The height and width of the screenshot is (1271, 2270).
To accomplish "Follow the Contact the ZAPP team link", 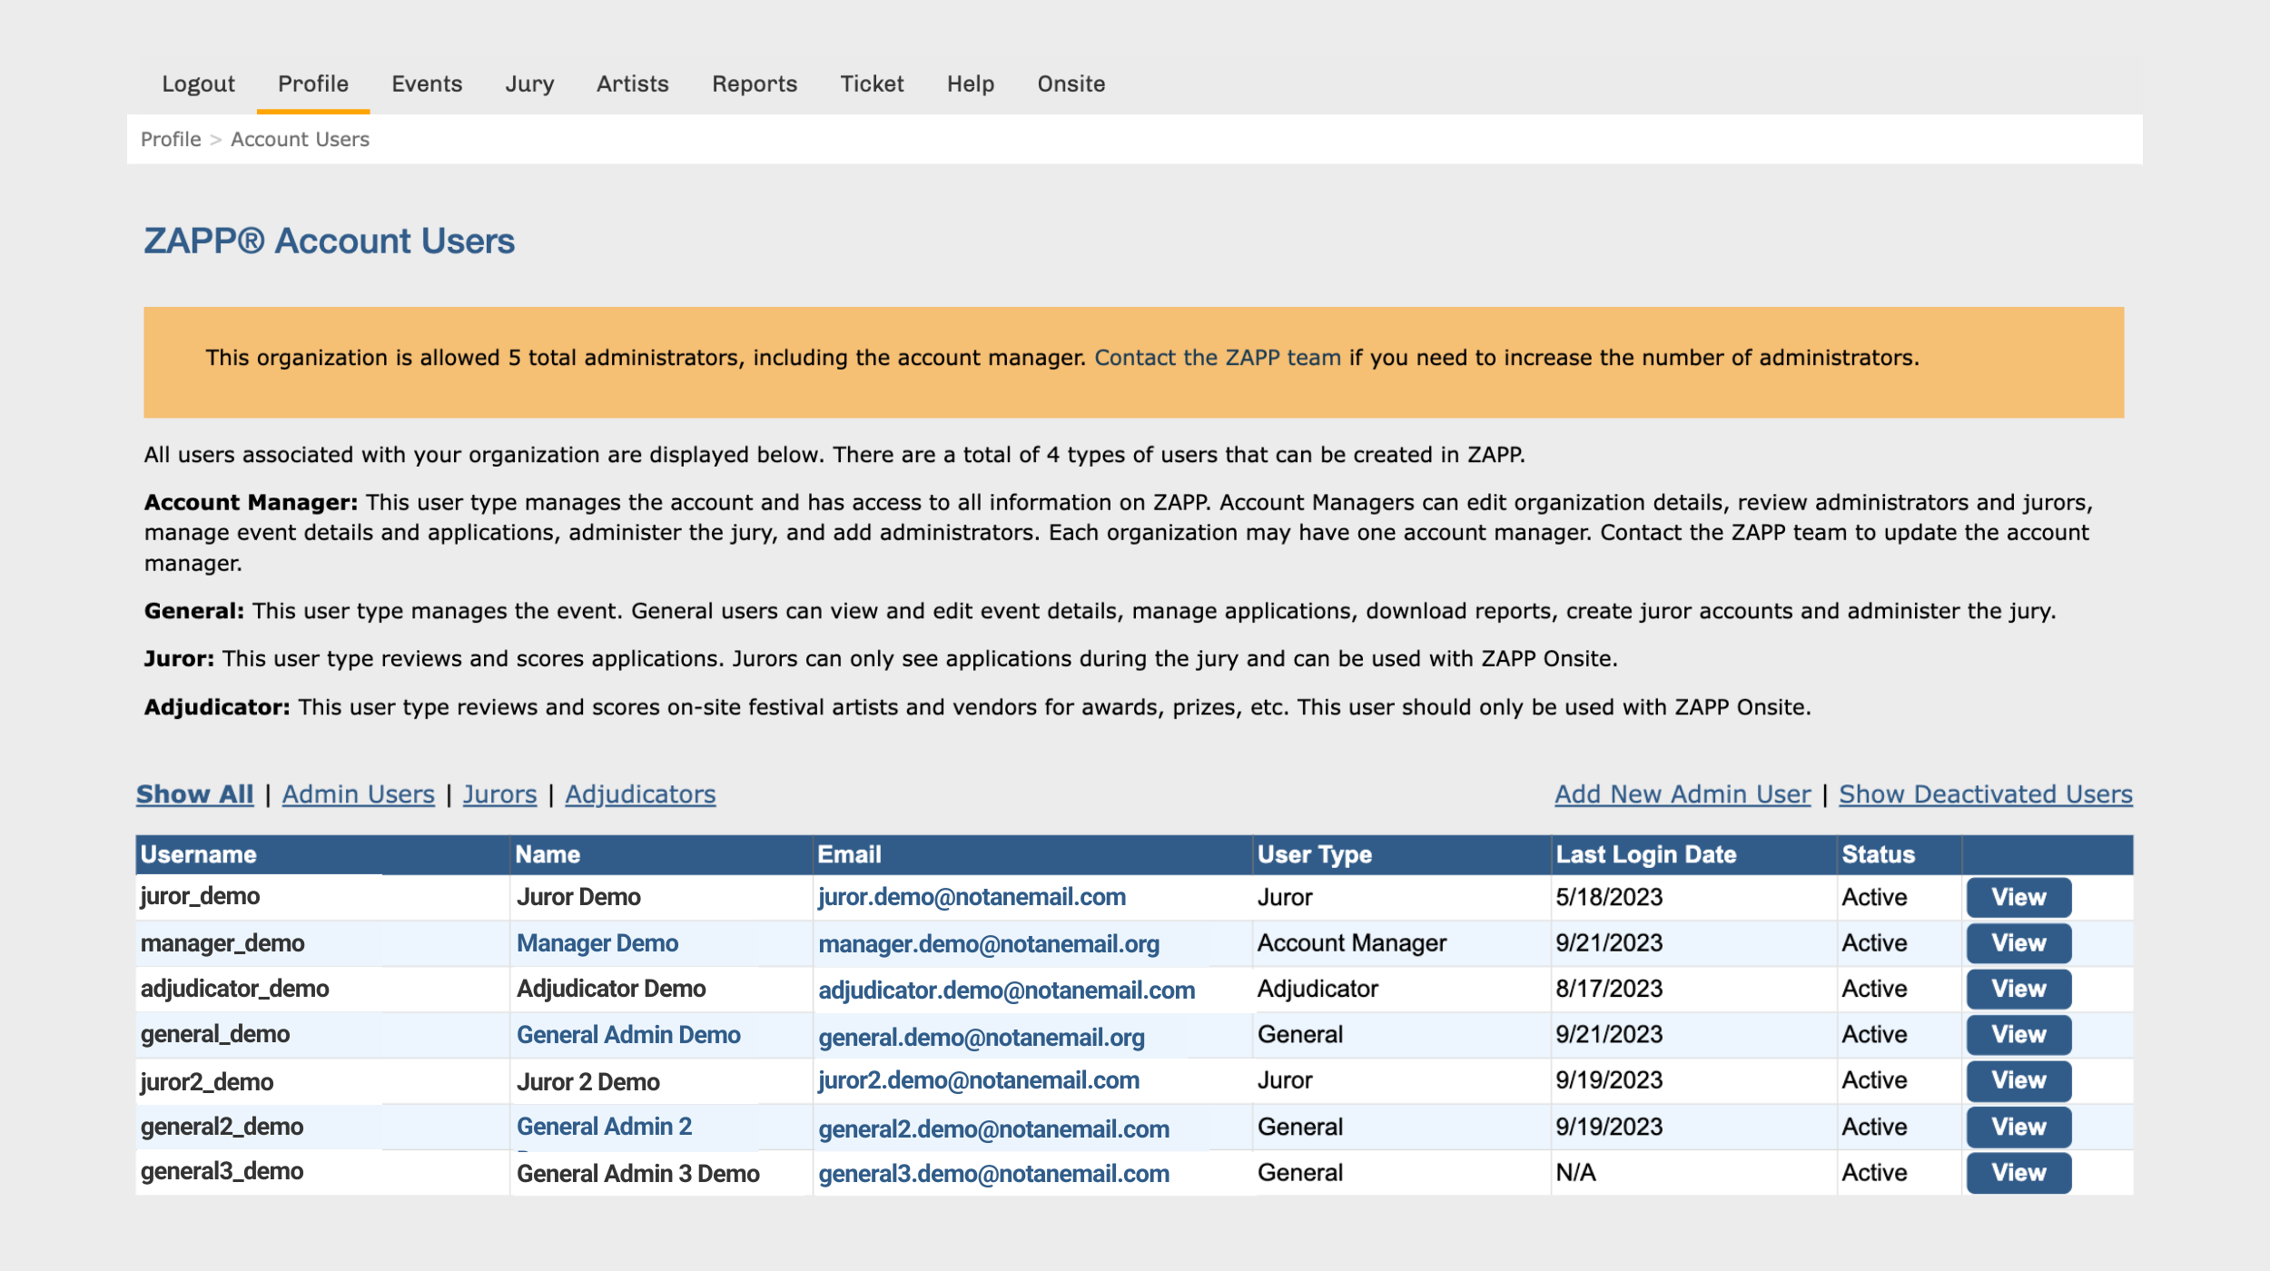I will tap(1217, 358).
